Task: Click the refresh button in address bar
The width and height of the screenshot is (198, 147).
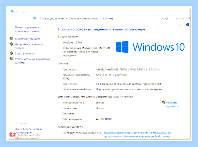Action: tap(167, 19)
